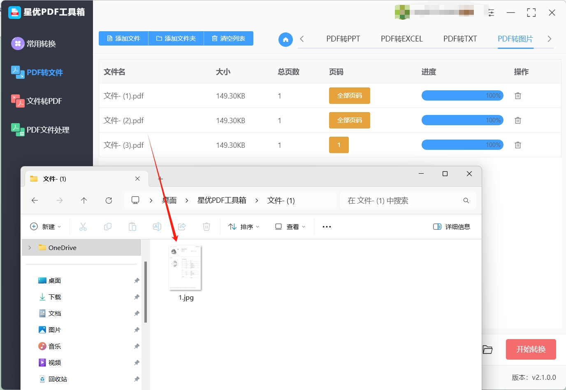Viewport: 566px width, 390px height.
Task: Open 查看 view dropdown
Action: [x=290, y=227]
